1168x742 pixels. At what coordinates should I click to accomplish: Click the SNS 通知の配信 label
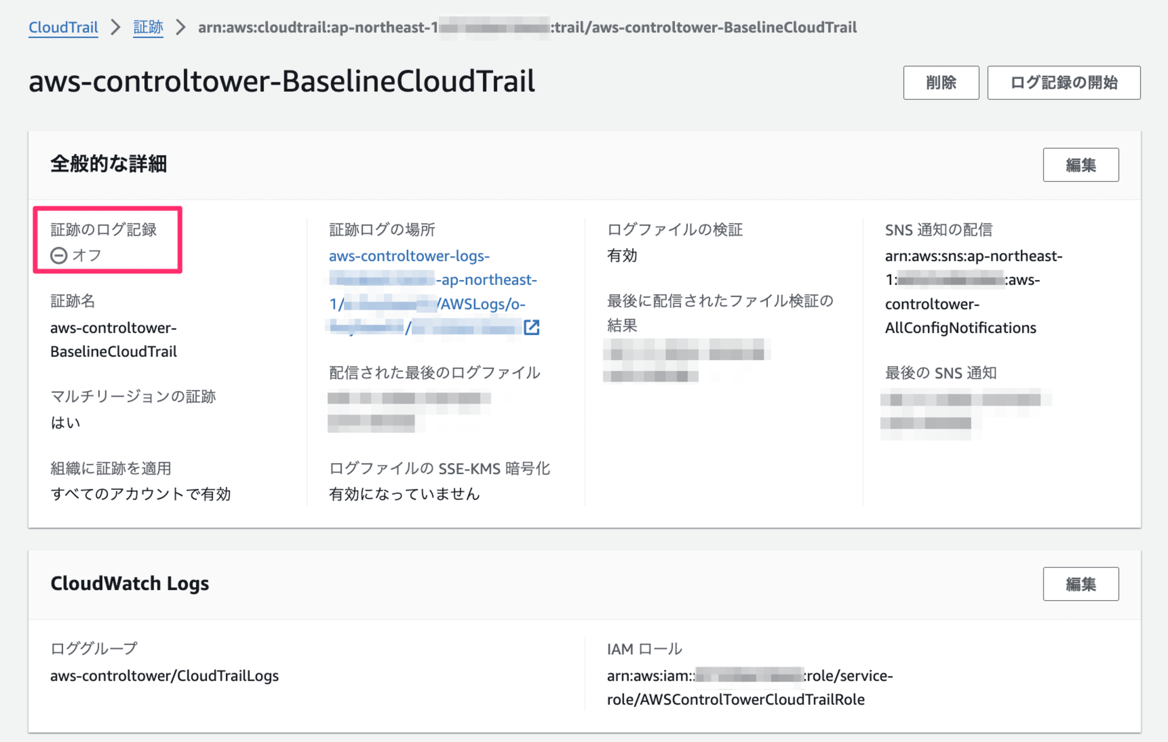coord(938,229)
